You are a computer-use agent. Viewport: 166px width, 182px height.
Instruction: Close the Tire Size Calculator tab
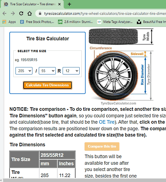click(x=59, y=4)
